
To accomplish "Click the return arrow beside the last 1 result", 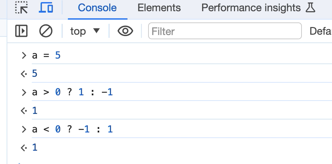I will (x=24, y=148).
